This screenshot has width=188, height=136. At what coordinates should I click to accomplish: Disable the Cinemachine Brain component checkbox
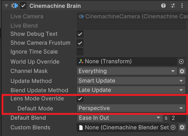tap(23, 6)
